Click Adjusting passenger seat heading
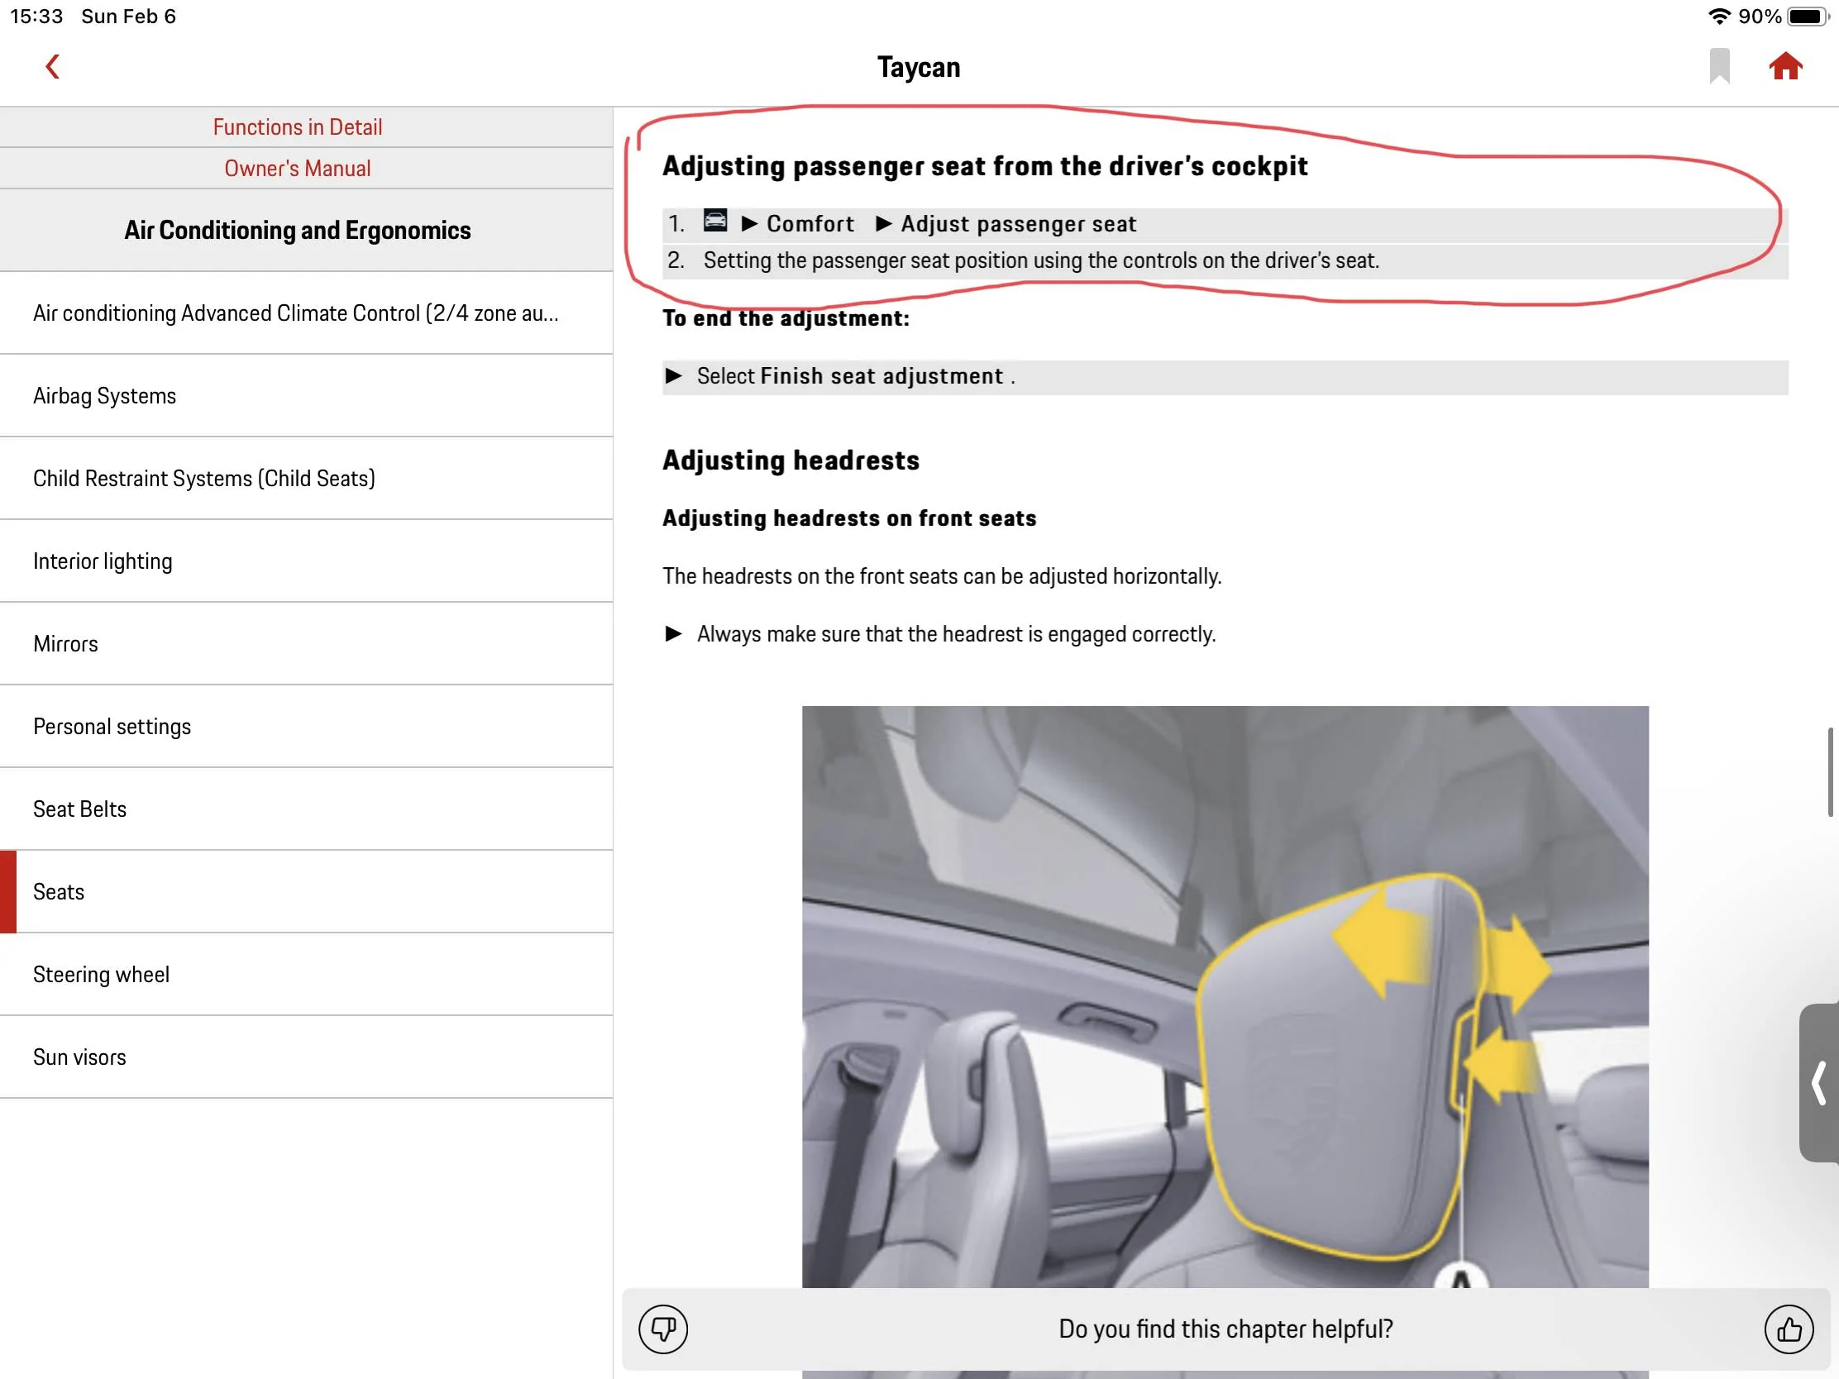Screen dimensions: 1839x1379 pyautogui.click(x=984, y=166)
